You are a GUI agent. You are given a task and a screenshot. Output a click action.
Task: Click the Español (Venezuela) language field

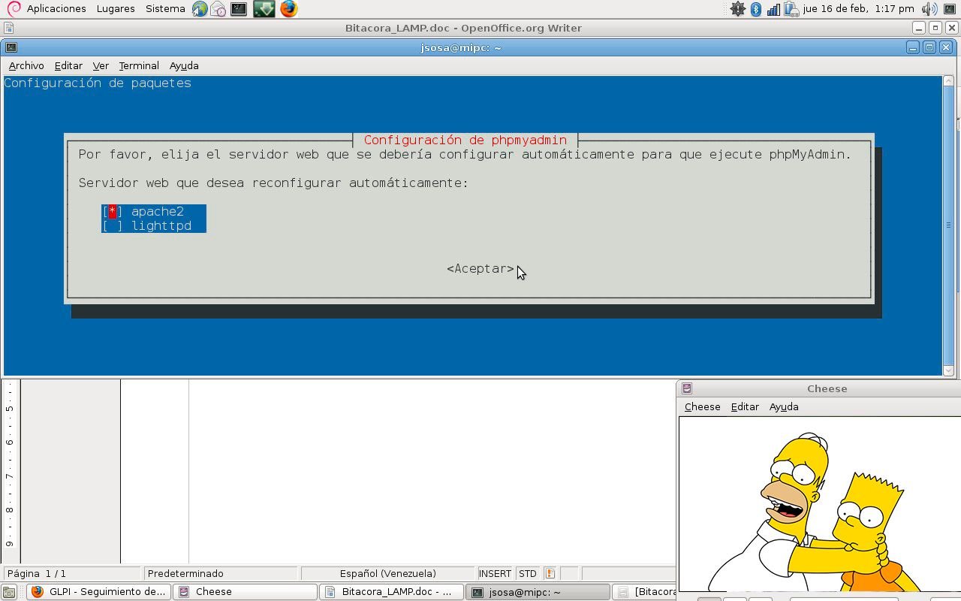click(388, 573)
